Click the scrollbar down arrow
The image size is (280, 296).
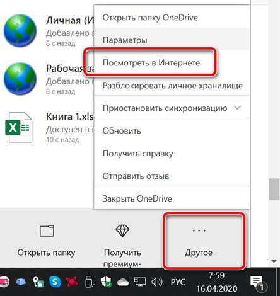tap(274, 261)
